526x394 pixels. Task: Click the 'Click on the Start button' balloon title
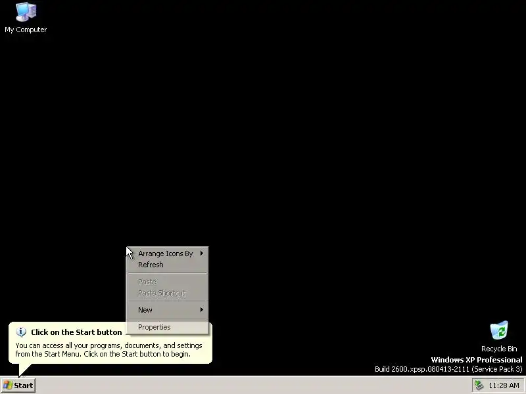pyautogui.click(x=76, y=332)
